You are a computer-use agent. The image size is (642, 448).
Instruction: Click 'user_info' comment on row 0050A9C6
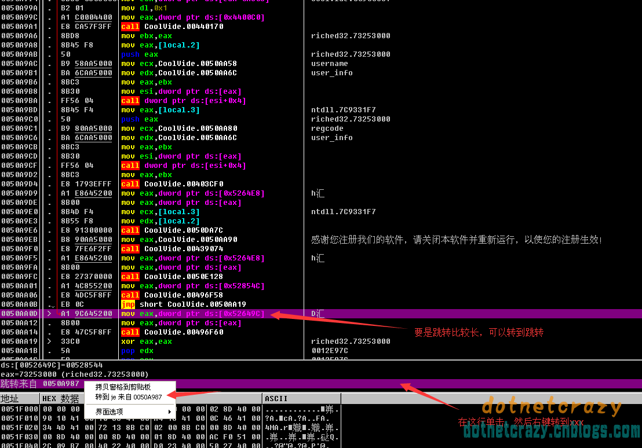(x=332, y=138)
